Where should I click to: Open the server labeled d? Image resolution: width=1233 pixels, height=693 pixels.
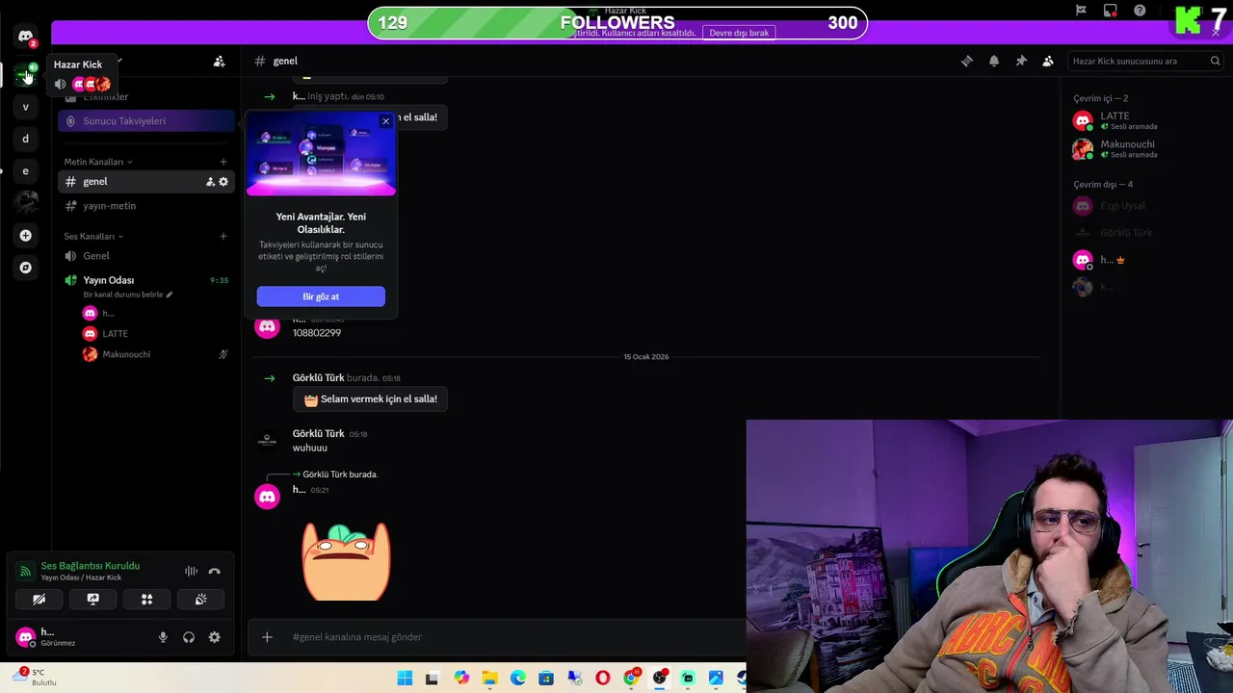[26, 139]
